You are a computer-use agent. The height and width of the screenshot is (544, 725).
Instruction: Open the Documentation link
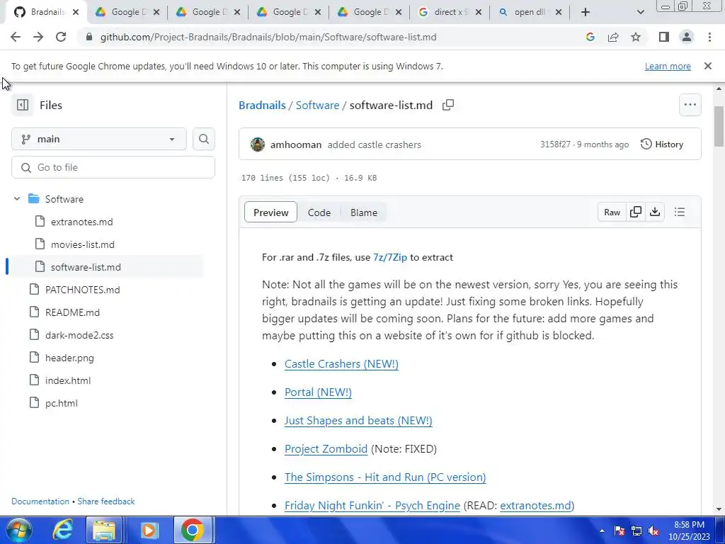tap(40, 501)
